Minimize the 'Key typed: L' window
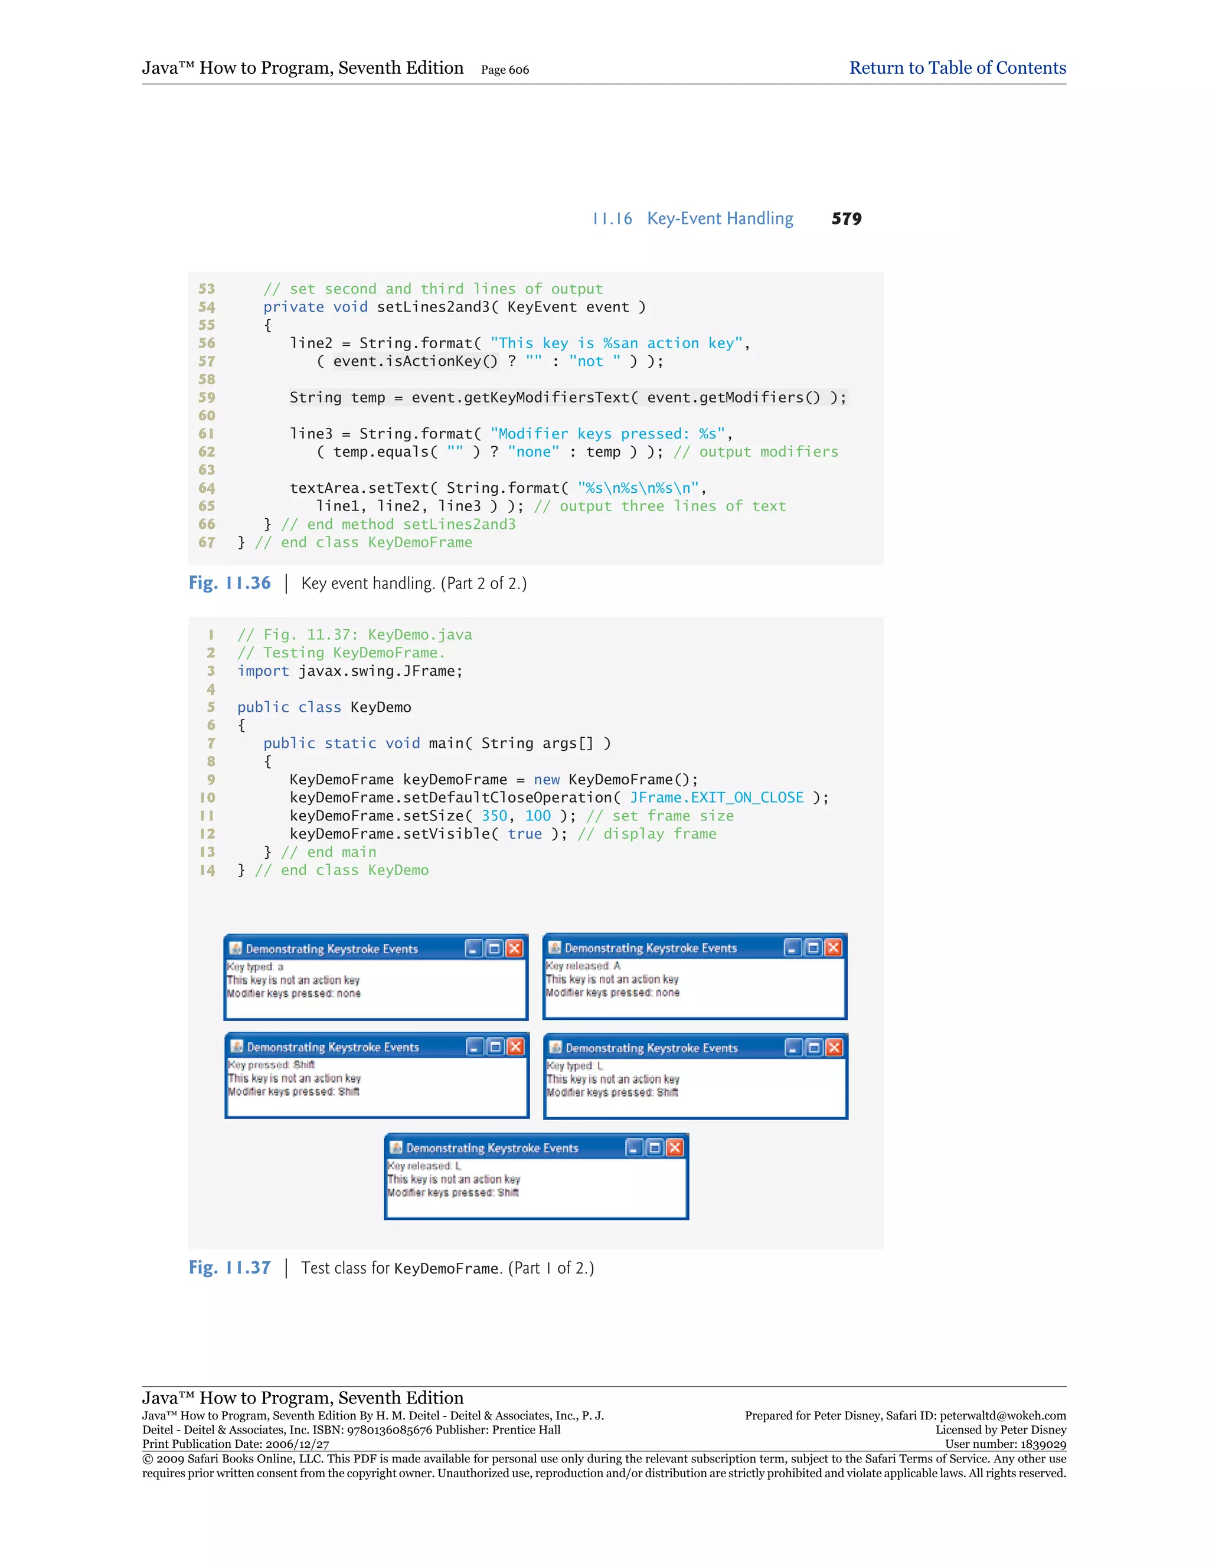Image resolution: width=1209 pixels, height=1564 pixels. pos(793,1048)
